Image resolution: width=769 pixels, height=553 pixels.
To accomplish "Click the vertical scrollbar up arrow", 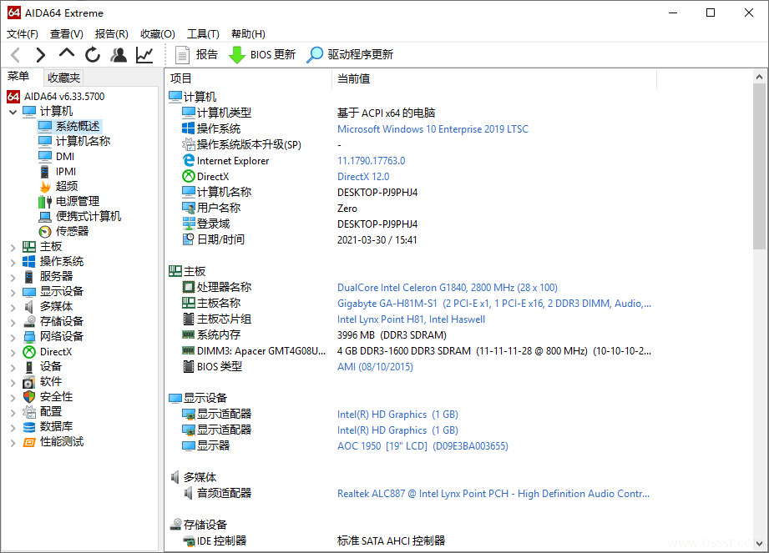I will [x=759, y=77].
